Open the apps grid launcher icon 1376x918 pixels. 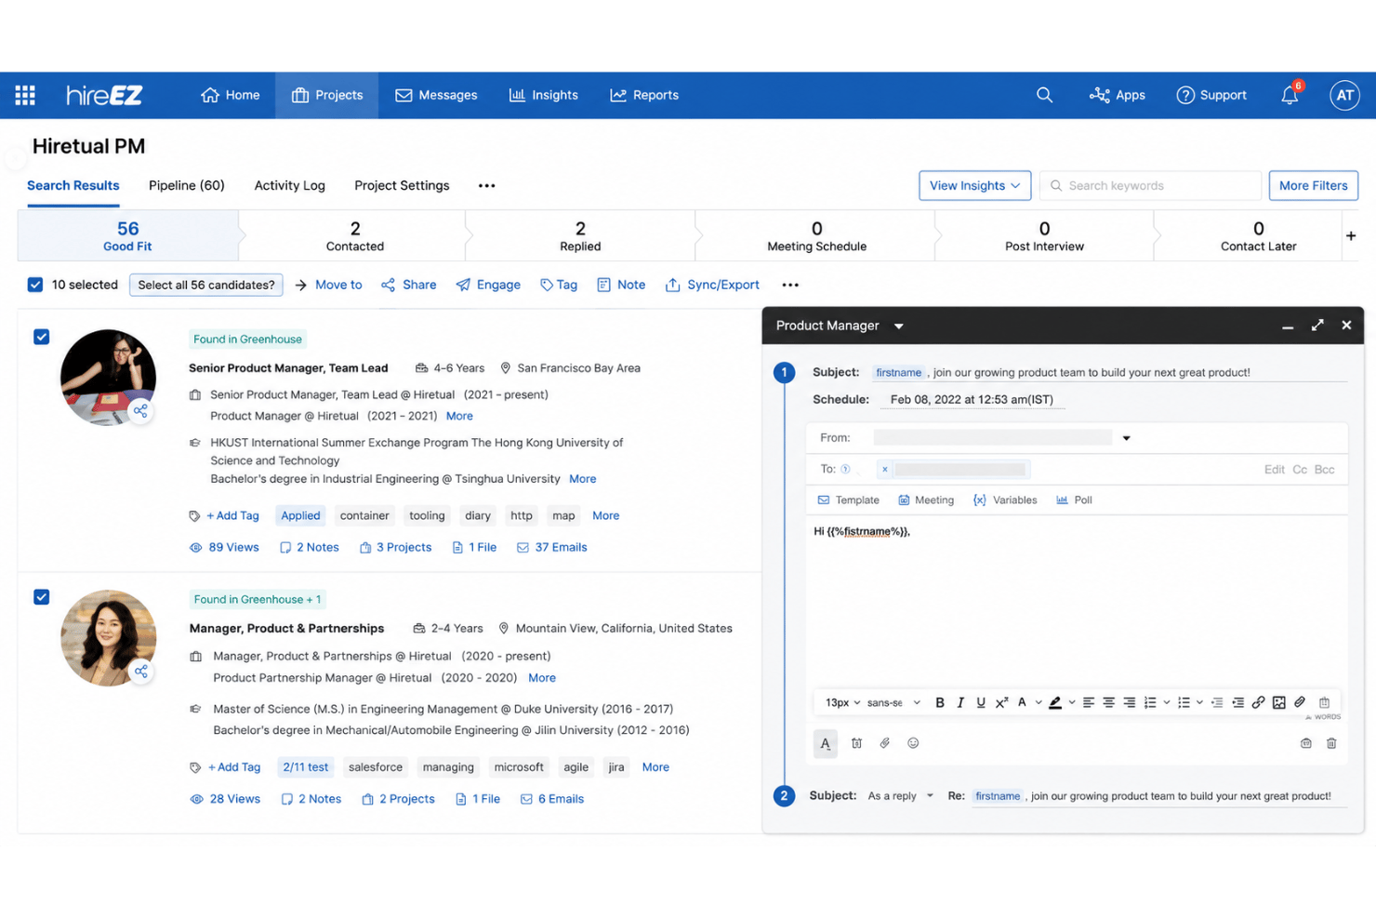[25, 95]
